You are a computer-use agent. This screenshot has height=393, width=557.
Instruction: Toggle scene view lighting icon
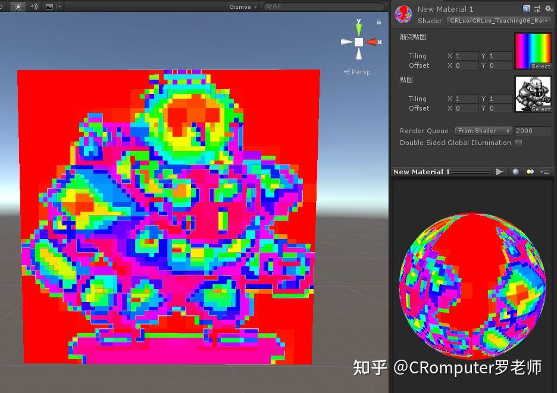[17, 7]
